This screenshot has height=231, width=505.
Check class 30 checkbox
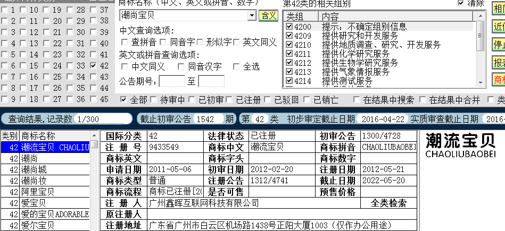(x=70, y=32)
